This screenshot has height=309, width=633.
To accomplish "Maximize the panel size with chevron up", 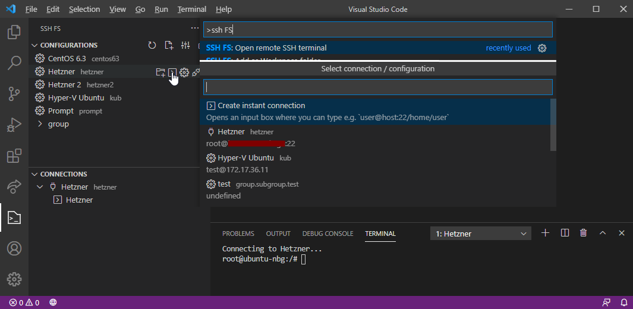I will pyautogui.click(x=603, y=233).
